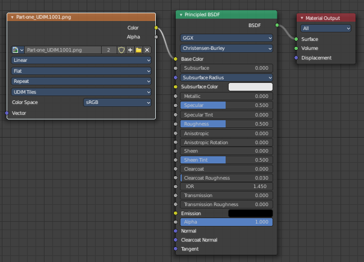This screenshot has width=364, height=262.
Task: Click the IOR value field
Action: (x=226, y=186)
